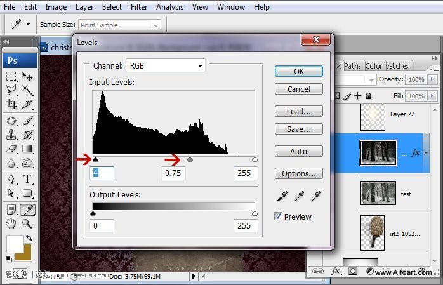This screenshot has height=285, width=443.
Task: Select the Horizontal Type tool
Action: point(27,179)
